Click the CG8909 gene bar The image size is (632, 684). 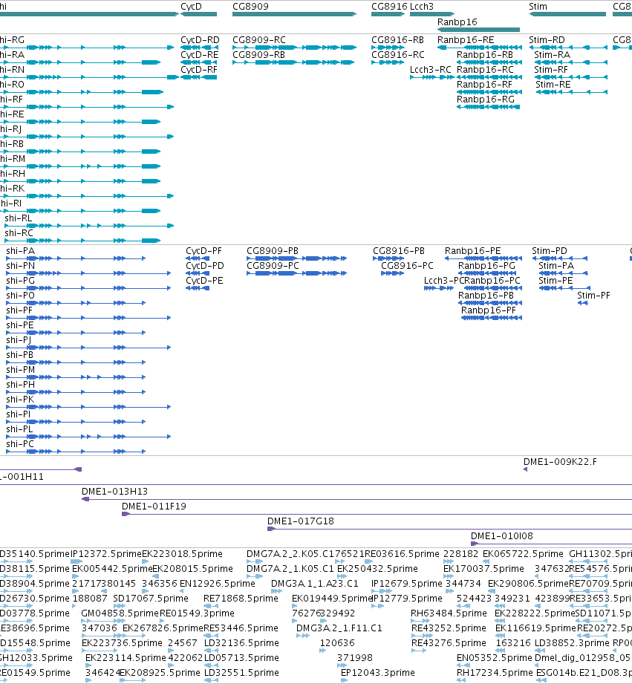point(294,14)
